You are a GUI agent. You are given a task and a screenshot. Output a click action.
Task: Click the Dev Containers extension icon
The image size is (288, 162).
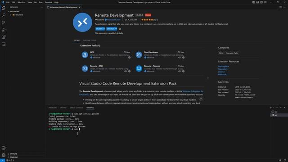139,55
